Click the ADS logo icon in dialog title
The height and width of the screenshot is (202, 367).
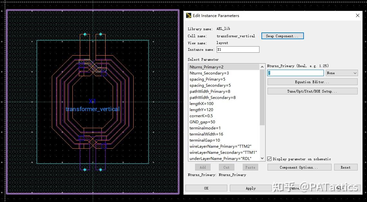pyautogui.click(x=188, y=15)
